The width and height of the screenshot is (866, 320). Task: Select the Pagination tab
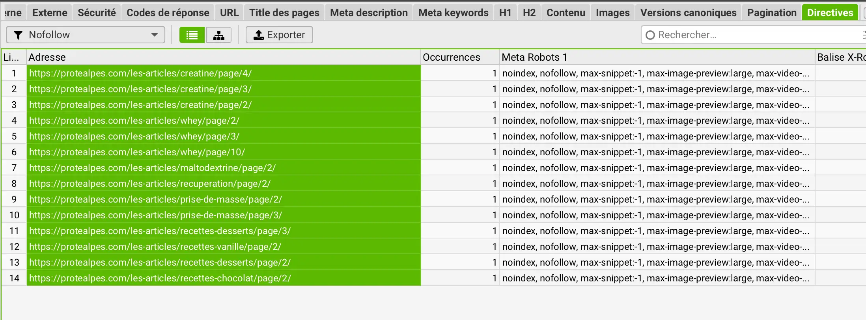771,13
